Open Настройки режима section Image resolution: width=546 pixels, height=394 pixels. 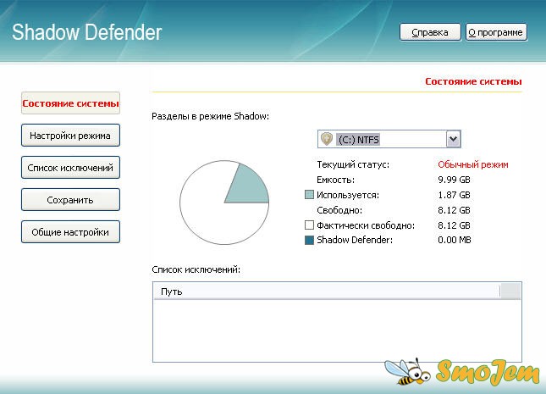(71, 136)
